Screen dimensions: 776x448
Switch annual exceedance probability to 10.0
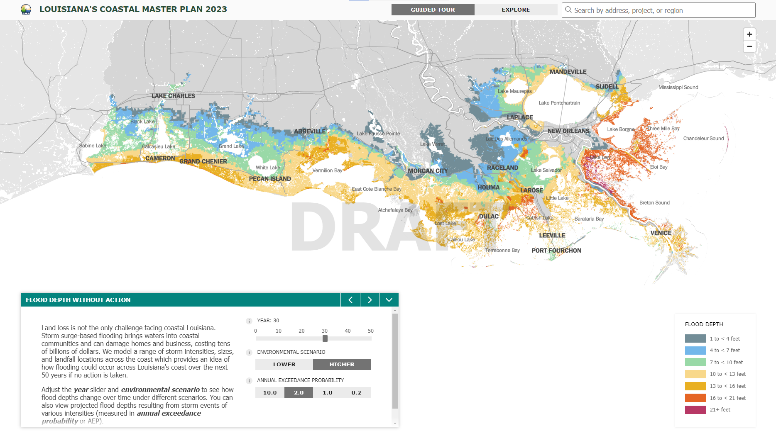coord(269,392)
